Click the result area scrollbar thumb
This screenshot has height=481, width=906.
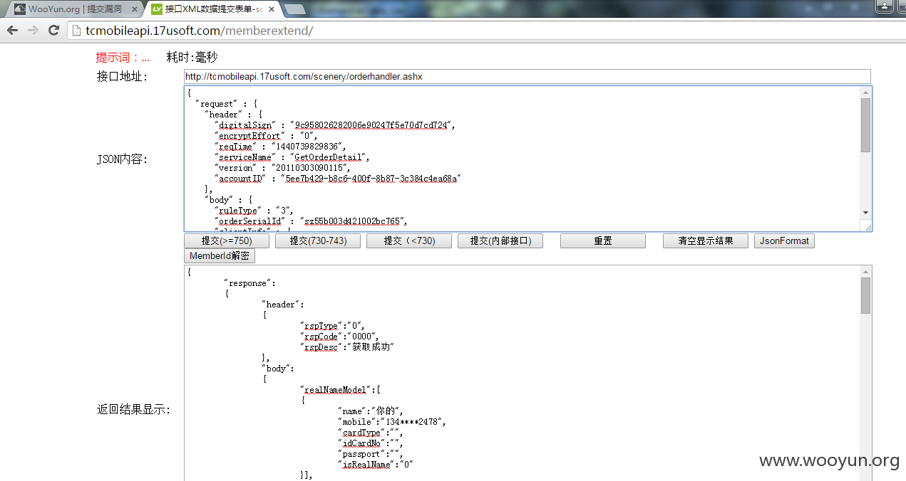click(865, 295)
